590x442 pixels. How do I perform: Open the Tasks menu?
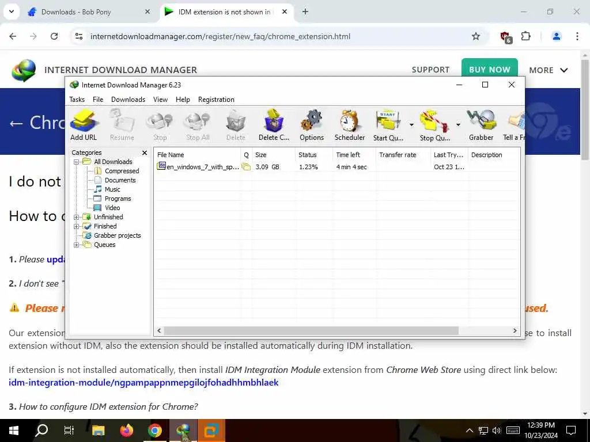click(x=77, y=100)
